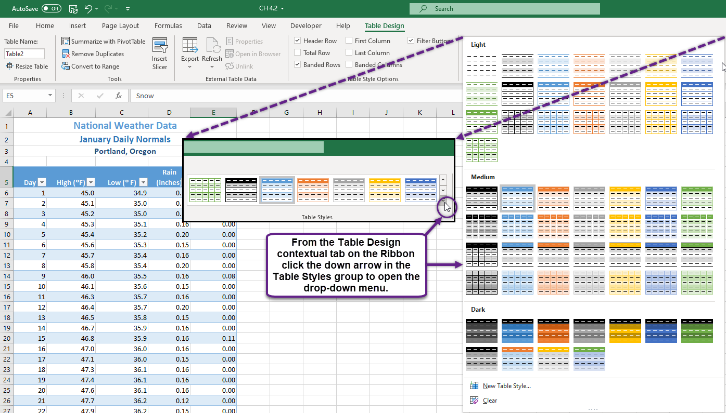Open the Review tab
The width and height of the screenshot is (726, 413).
(237, 26)
